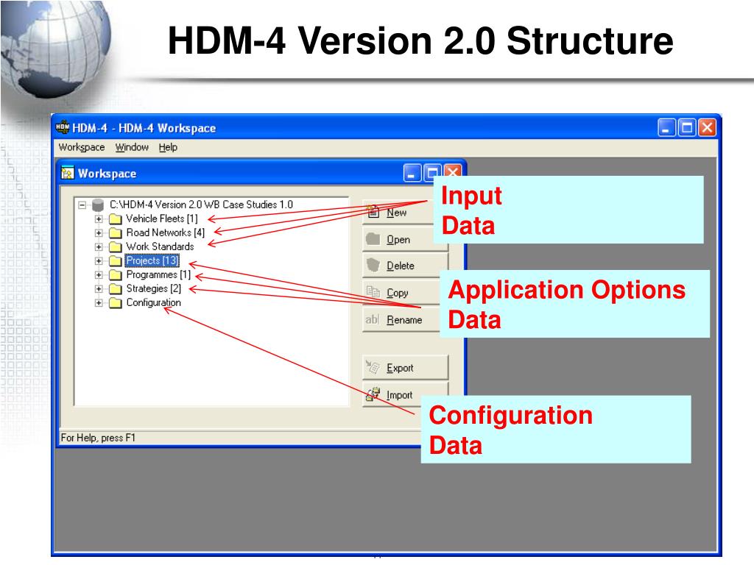754x565 pixels.
Task: Click the Programmes folder icon
Action: 116,275
